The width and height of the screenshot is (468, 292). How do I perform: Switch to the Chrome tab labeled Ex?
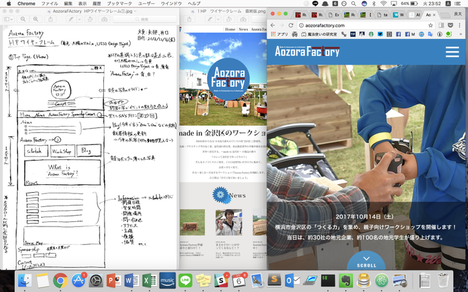[x=333, y=14]
